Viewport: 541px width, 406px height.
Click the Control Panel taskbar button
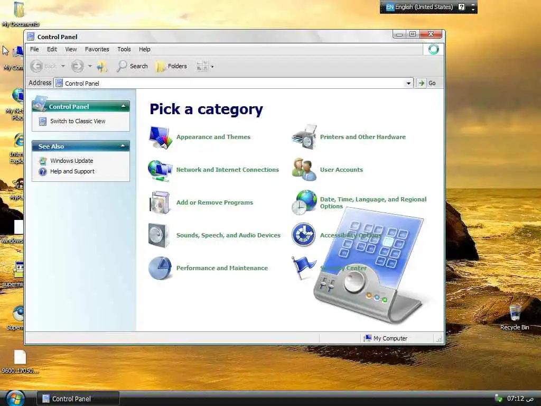click(x=78, y=399)
